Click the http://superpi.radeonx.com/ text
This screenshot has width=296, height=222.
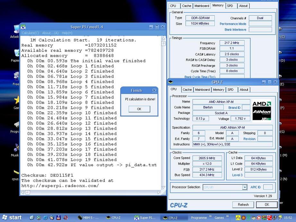coord(60,186)
